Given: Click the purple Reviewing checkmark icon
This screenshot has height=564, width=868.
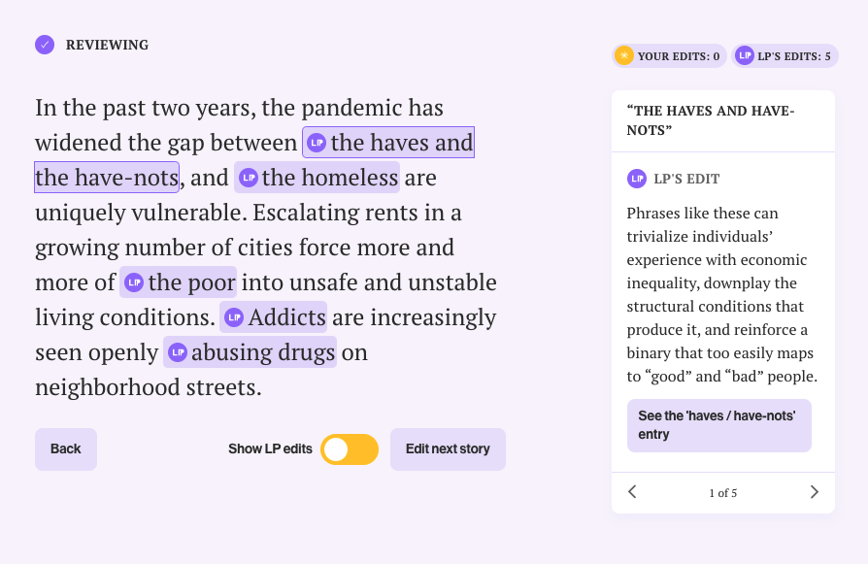Looking at the screenshot, I should [x=45, y=45].
